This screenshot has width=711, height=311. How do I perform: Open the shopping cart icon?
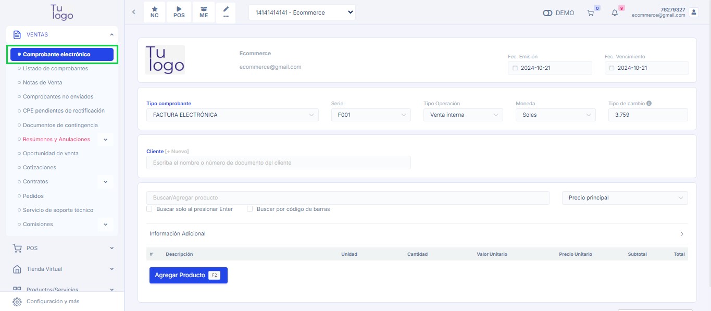pyautogui.click(x=590, y=13)
